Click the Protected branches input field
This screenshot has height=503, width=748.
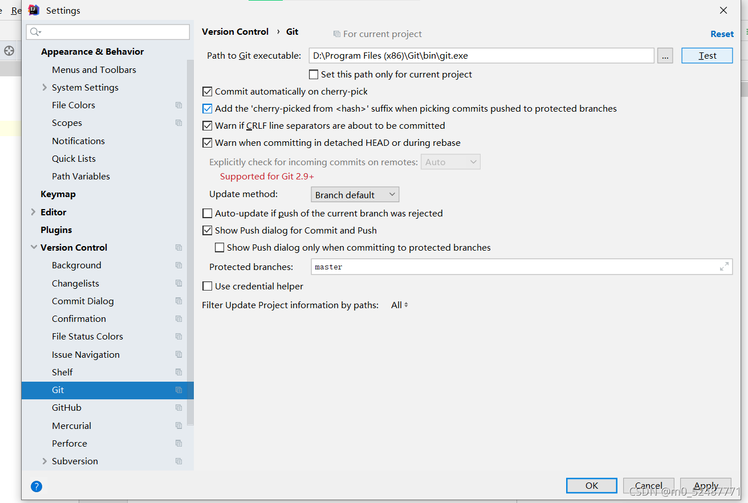(522, 267)
